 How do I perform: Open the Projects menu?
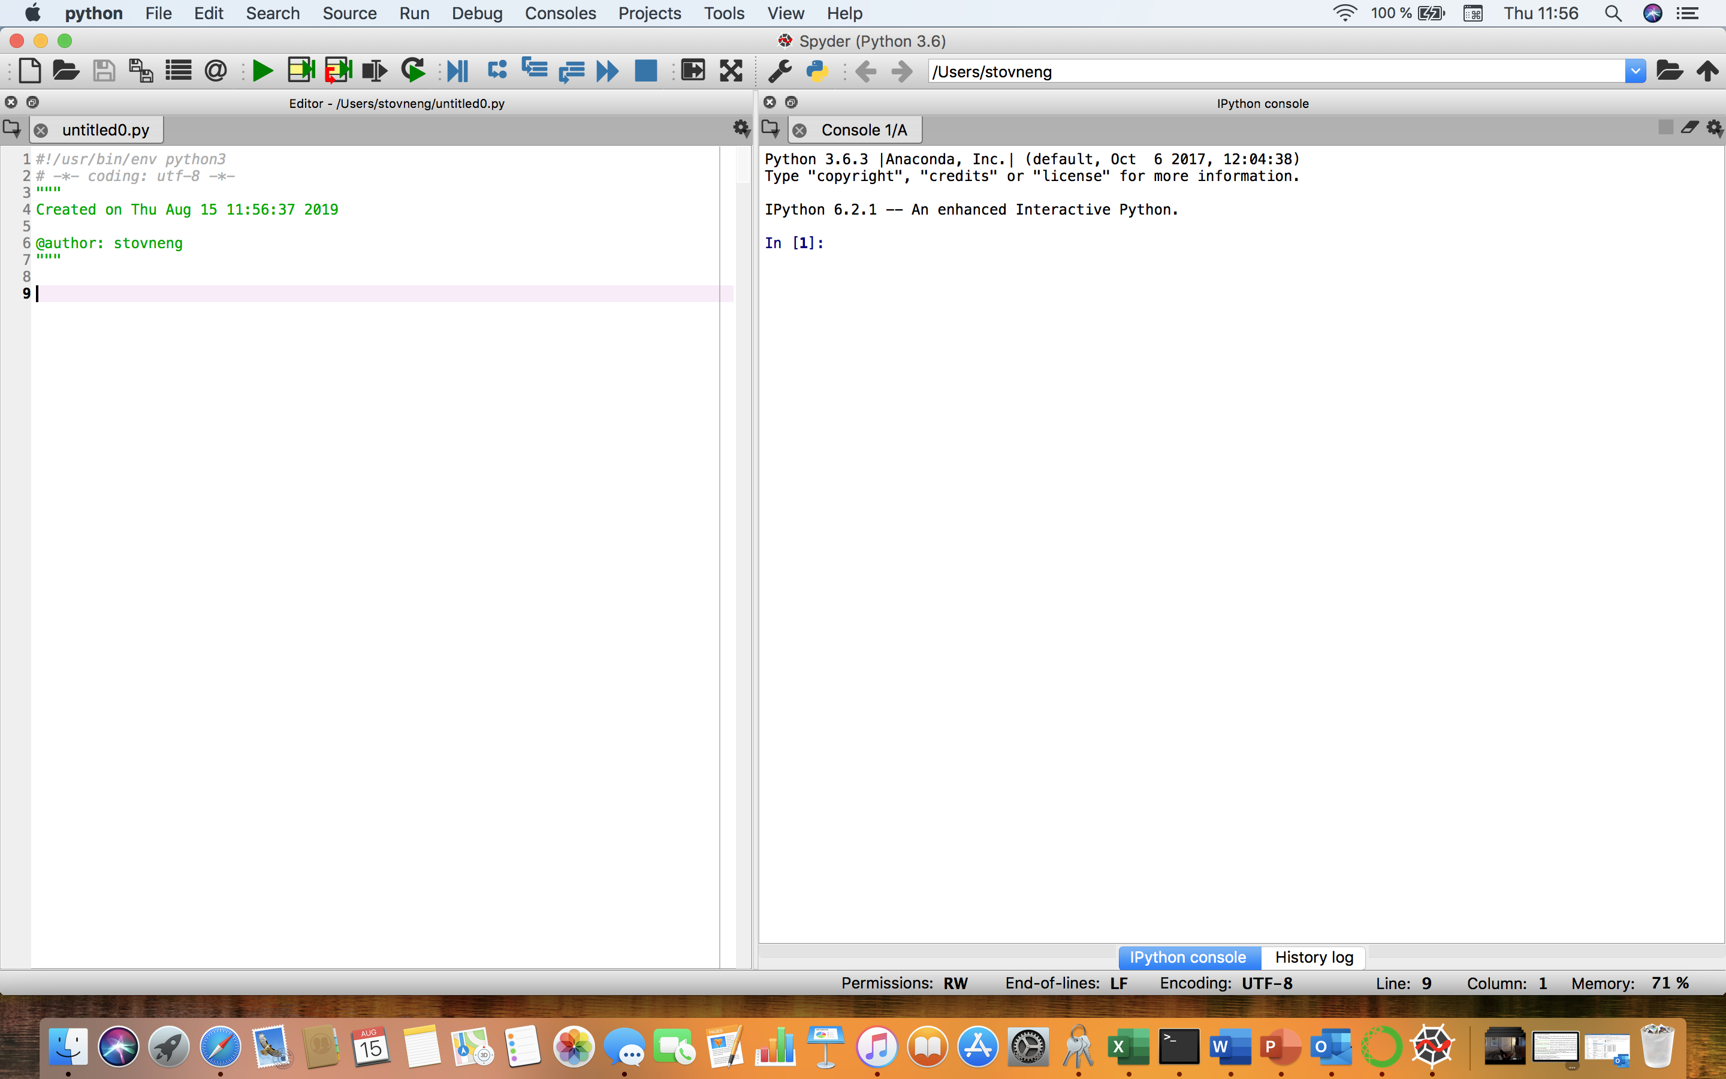[x=650, y=13]
